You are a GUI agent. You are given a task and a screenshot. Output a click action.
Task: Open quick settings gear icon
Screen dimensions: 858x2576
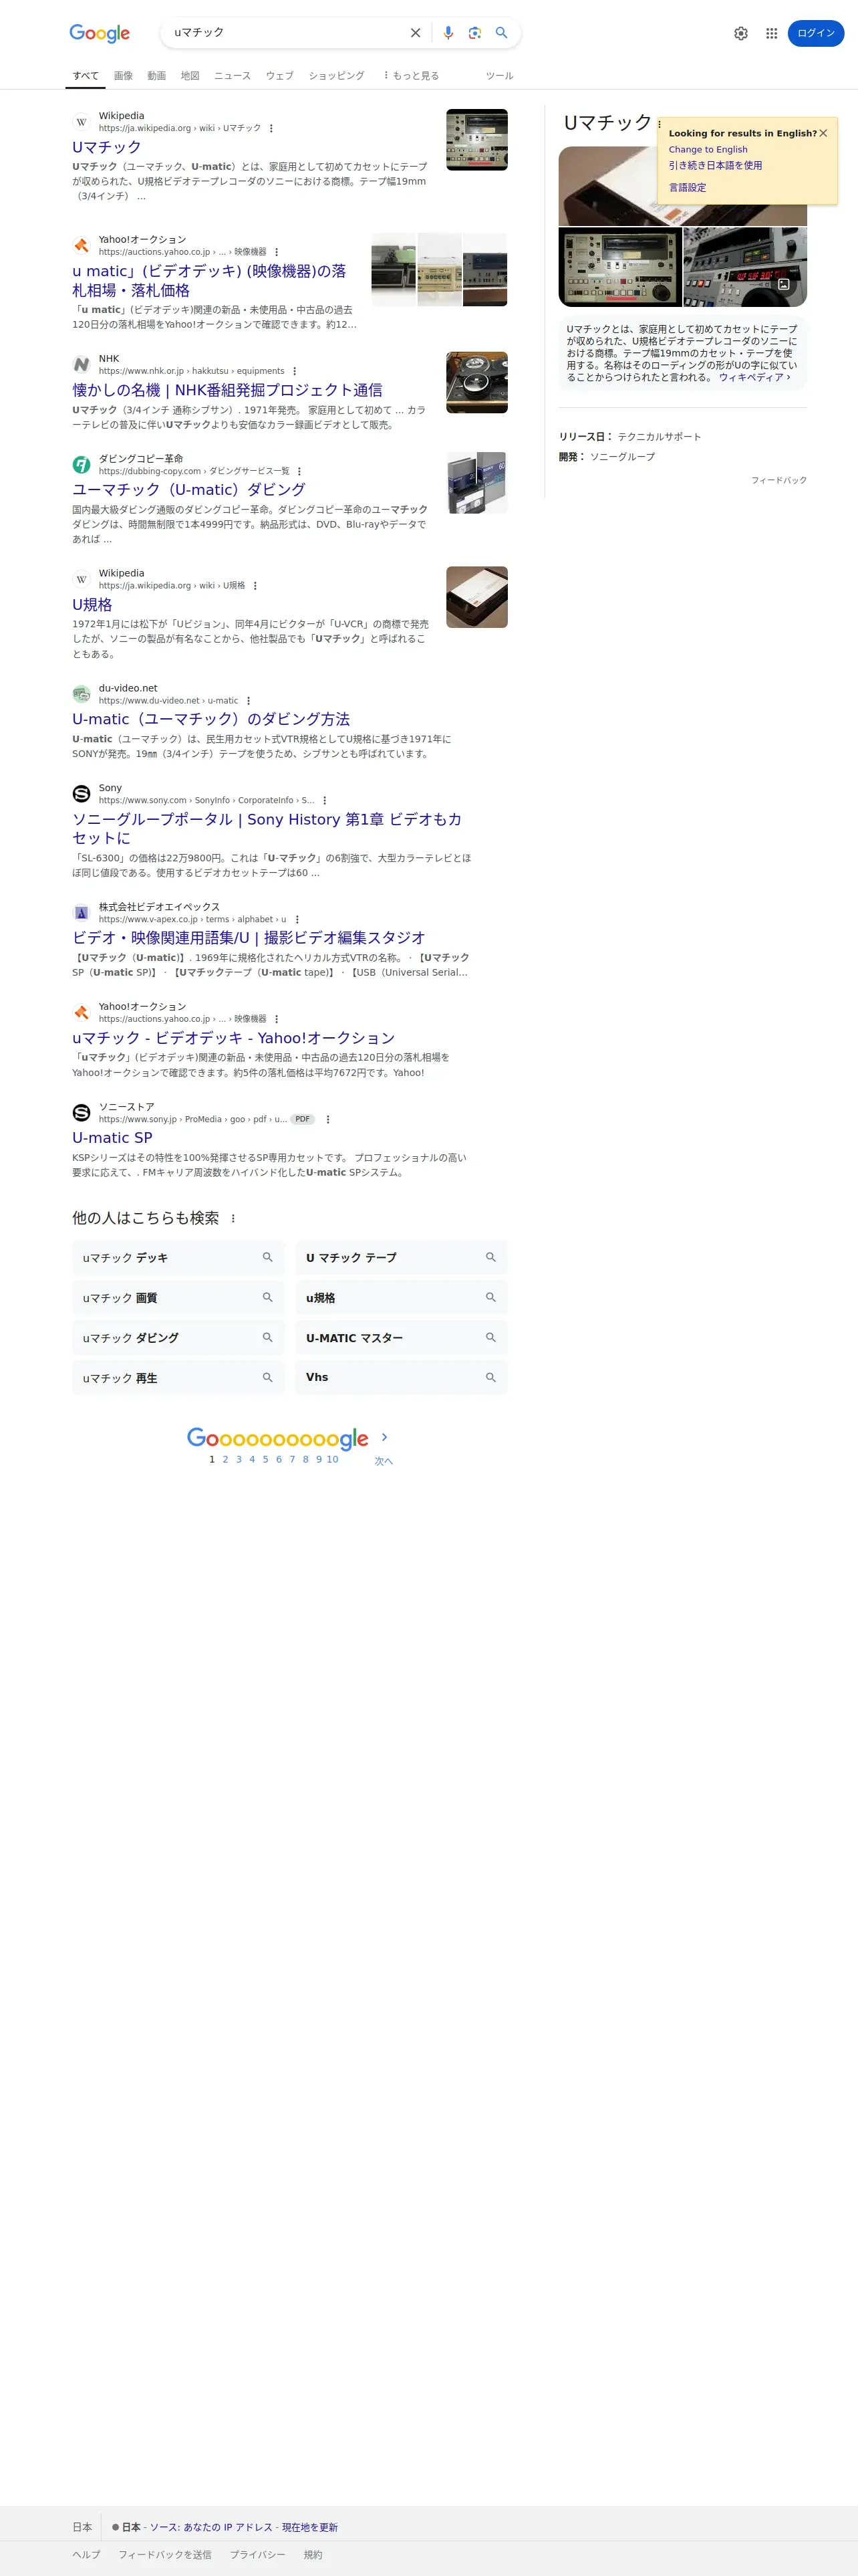point(741,33)
